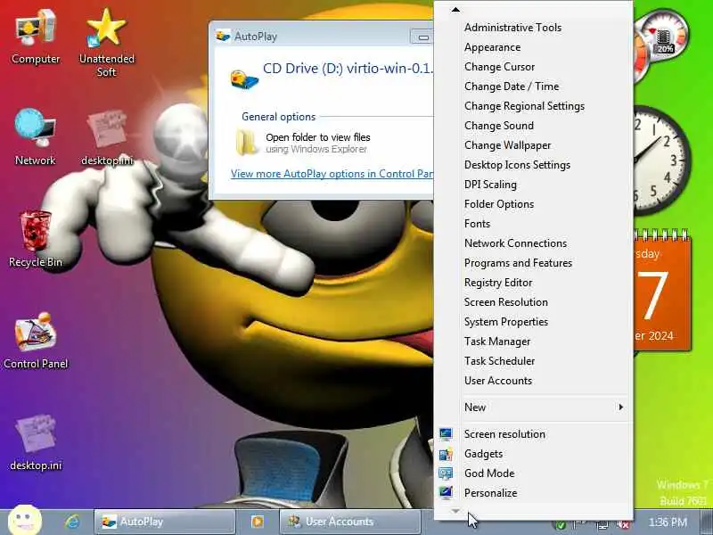
Task: Click the network tray icon
Action: tap(602, 524)
